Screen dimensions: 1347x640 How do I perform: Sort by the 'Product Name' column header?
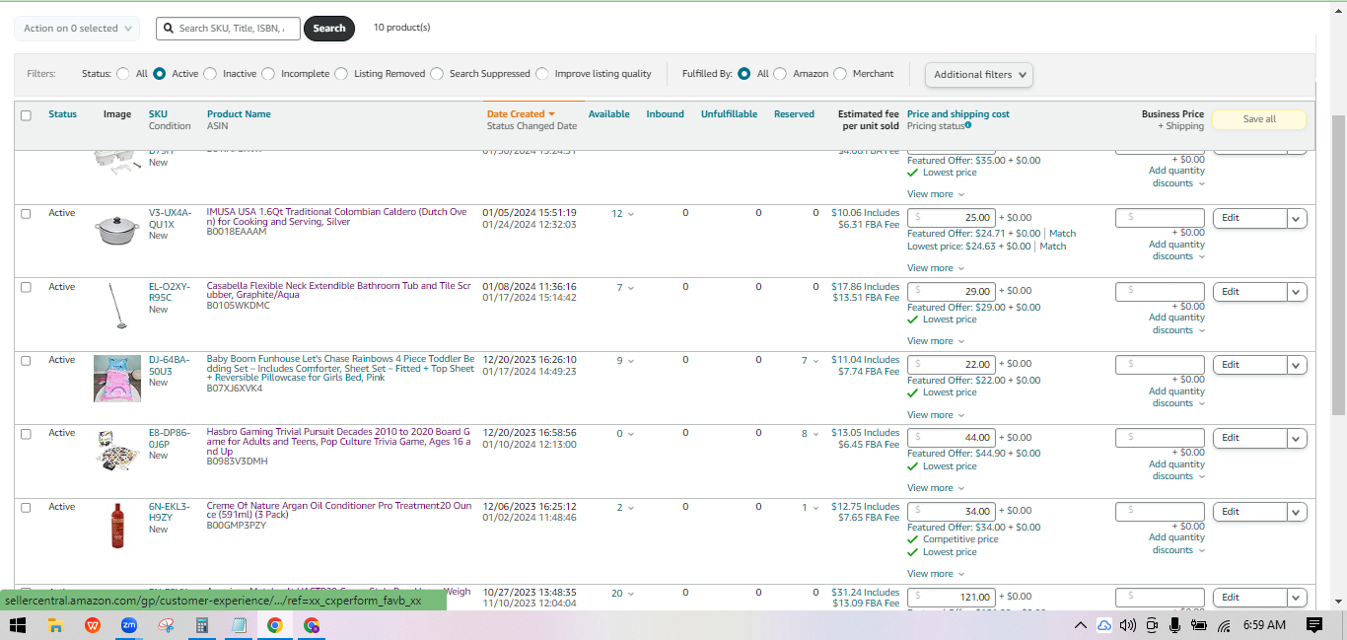(239, 114)
